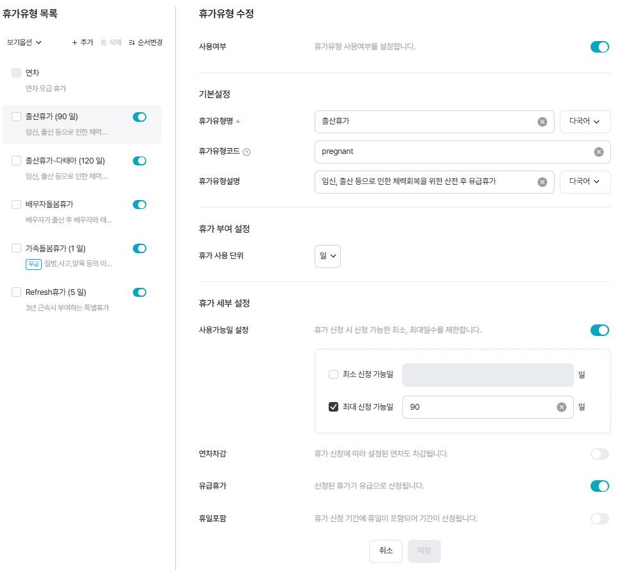Toggle the 사용여부 switch off
This screenshot has height=570, width=631.
point(599,47)
